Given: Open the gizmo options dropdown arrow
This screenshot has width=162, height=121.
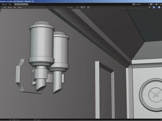Looking at the screenshot, I should (x=156, y=7).
